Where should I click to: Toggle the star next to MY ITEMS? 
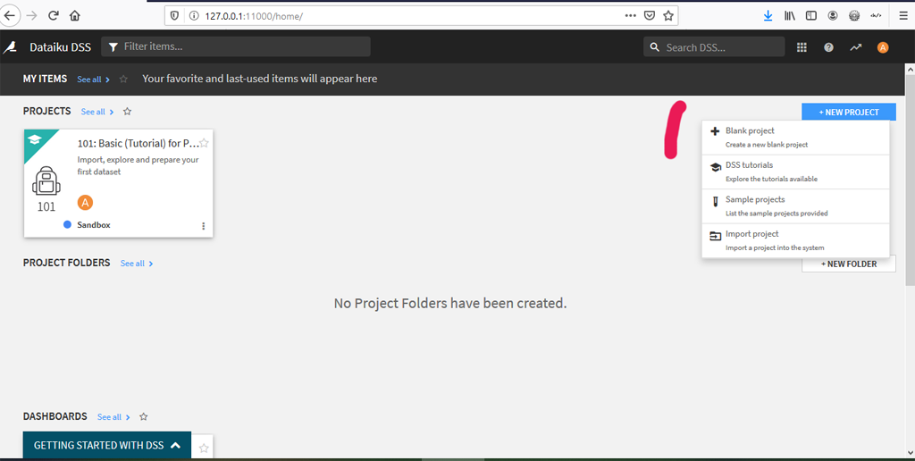[123, 79]
